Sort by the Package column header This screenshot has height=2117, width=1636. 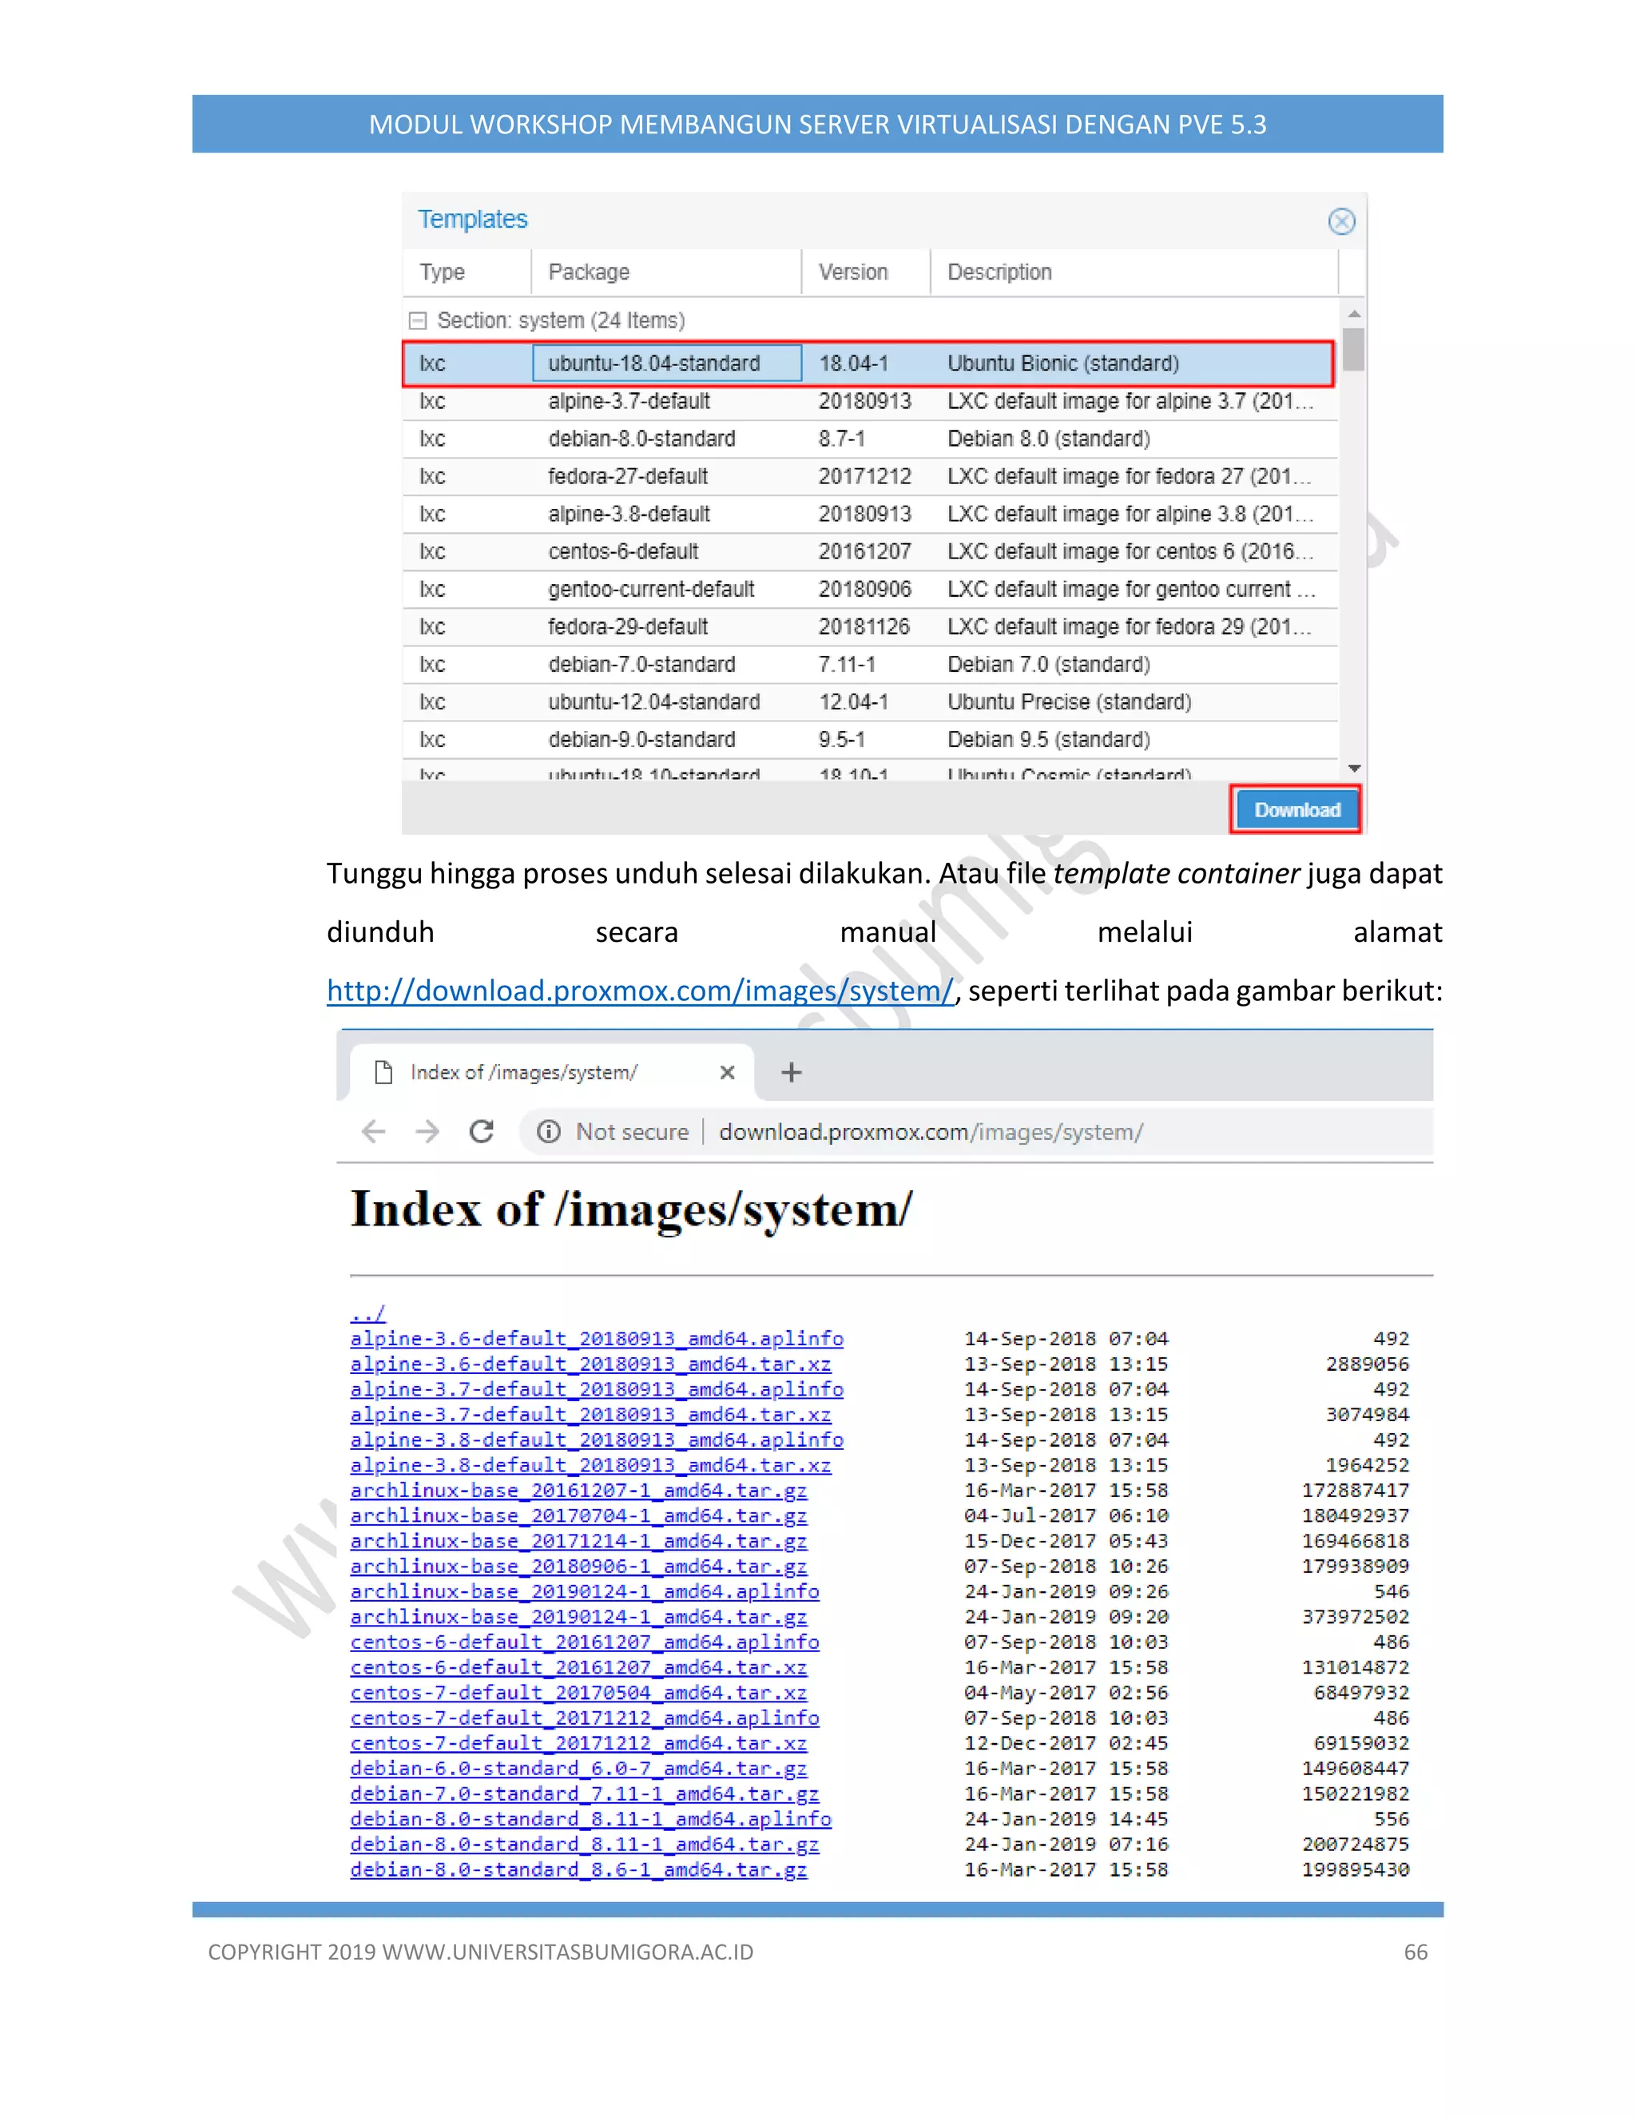(x=667, y=272)
